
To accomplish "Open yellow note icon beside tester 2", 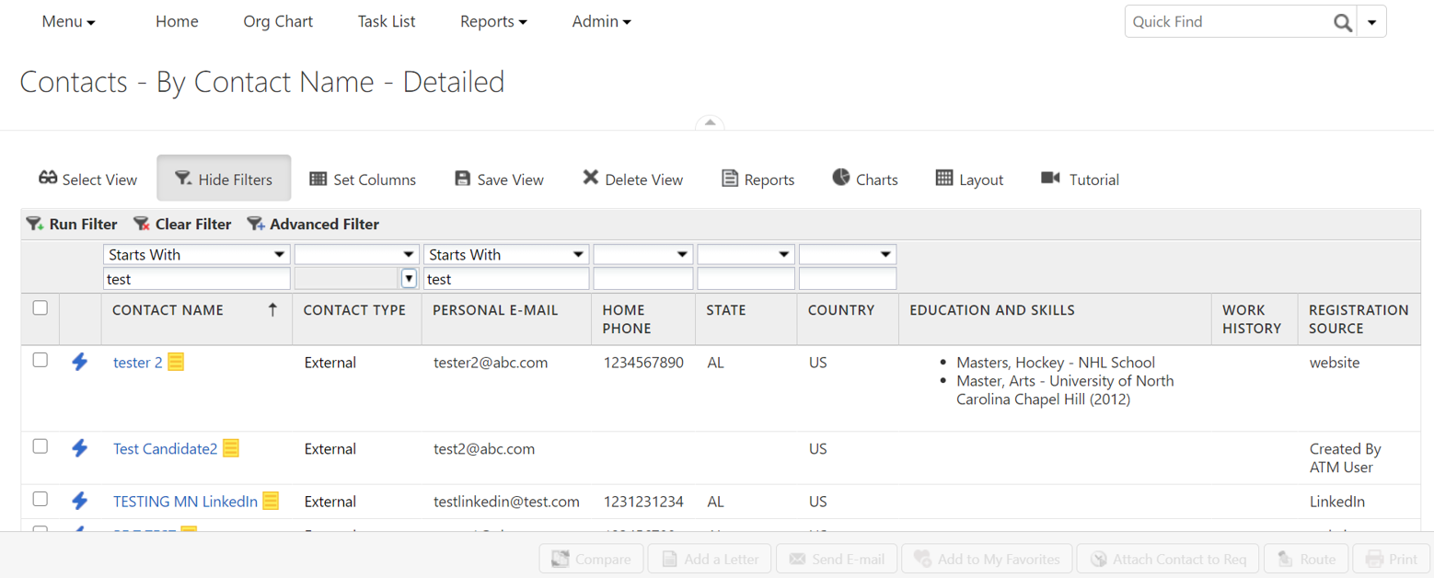I will [176, 363].
